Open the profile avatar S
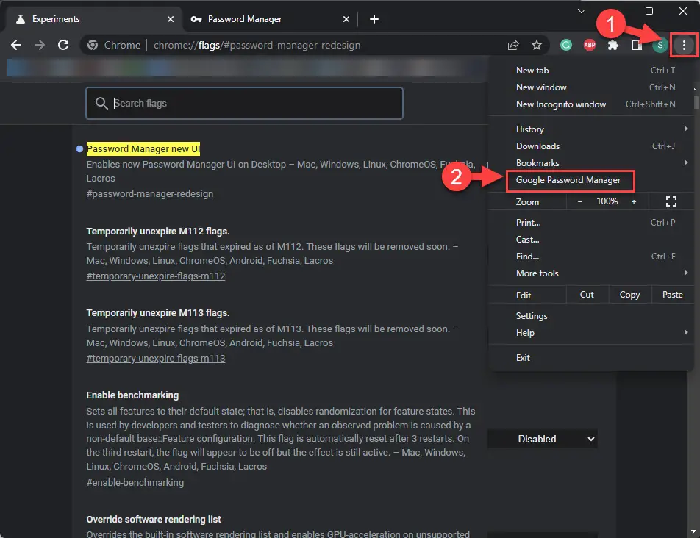Viewport: 700px width, 538px height. (x=660, y=45)
